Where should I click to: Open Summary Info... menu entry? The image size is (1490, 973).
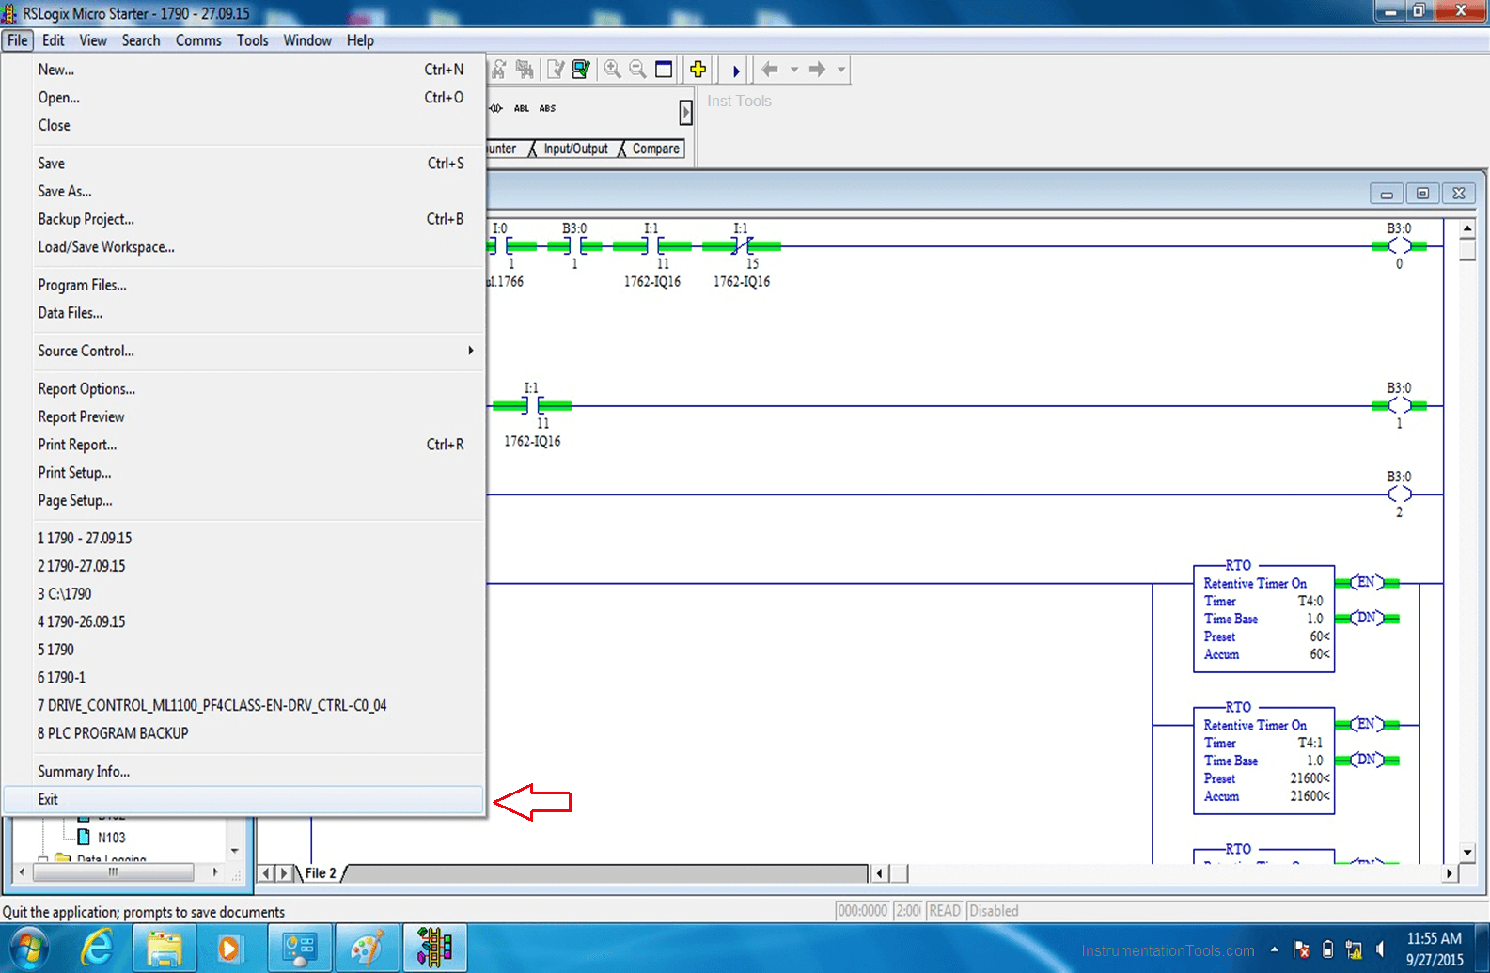pos(244,771)
